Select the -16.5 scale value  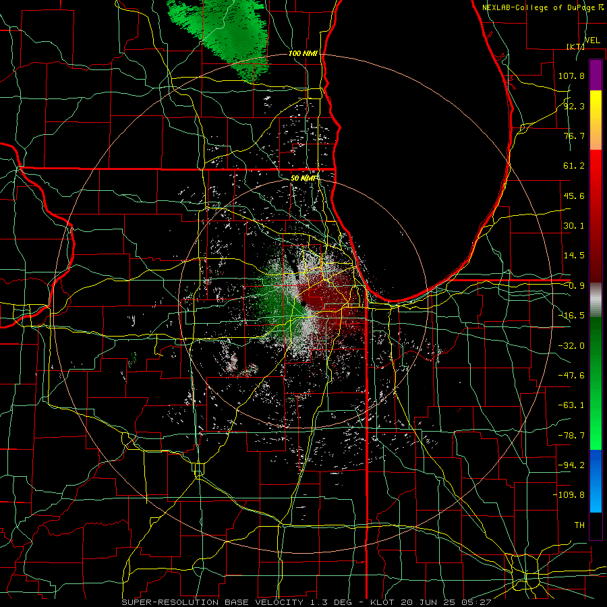[x=571, y=316]
